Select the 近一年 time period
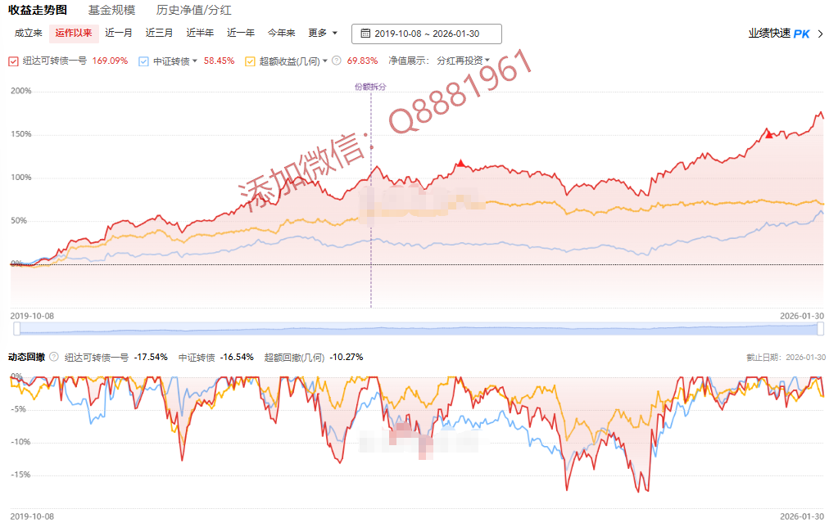829x527 pixels. pyautogui.click(x=241, y=34)
